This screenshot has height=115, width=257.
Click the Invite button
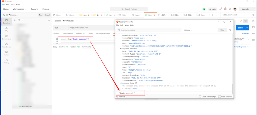(212, 9)
